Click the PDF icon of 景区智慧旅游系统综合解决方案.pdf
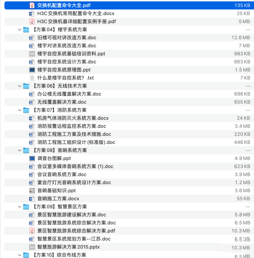The height and width of the screenshot is (258, 254). coord(32,231)
